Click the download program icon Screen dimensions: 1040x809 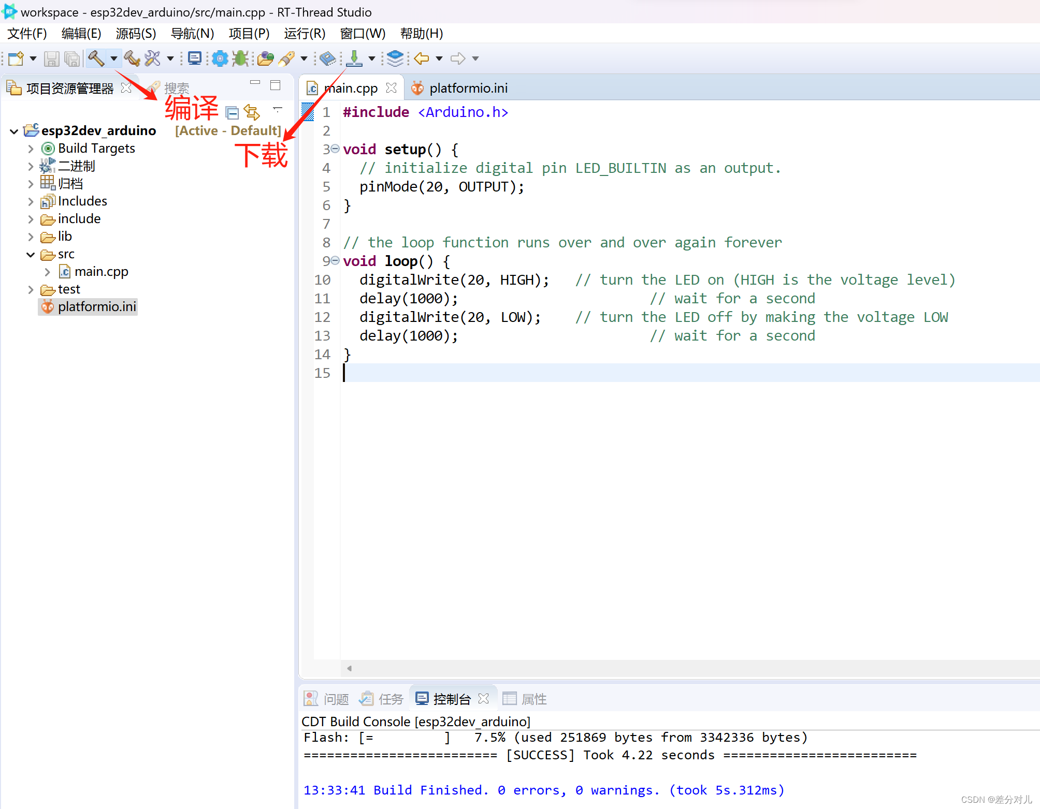click(x=354, y=58)
